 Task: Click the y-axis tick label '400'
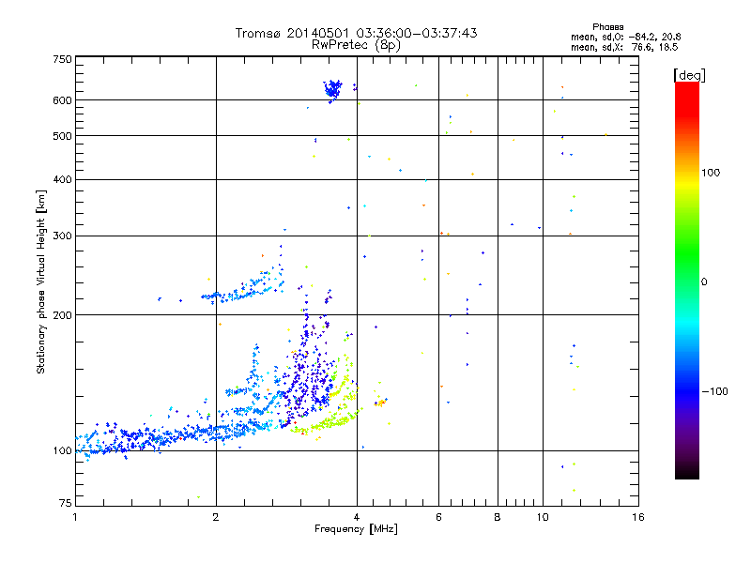click(62, 180)
